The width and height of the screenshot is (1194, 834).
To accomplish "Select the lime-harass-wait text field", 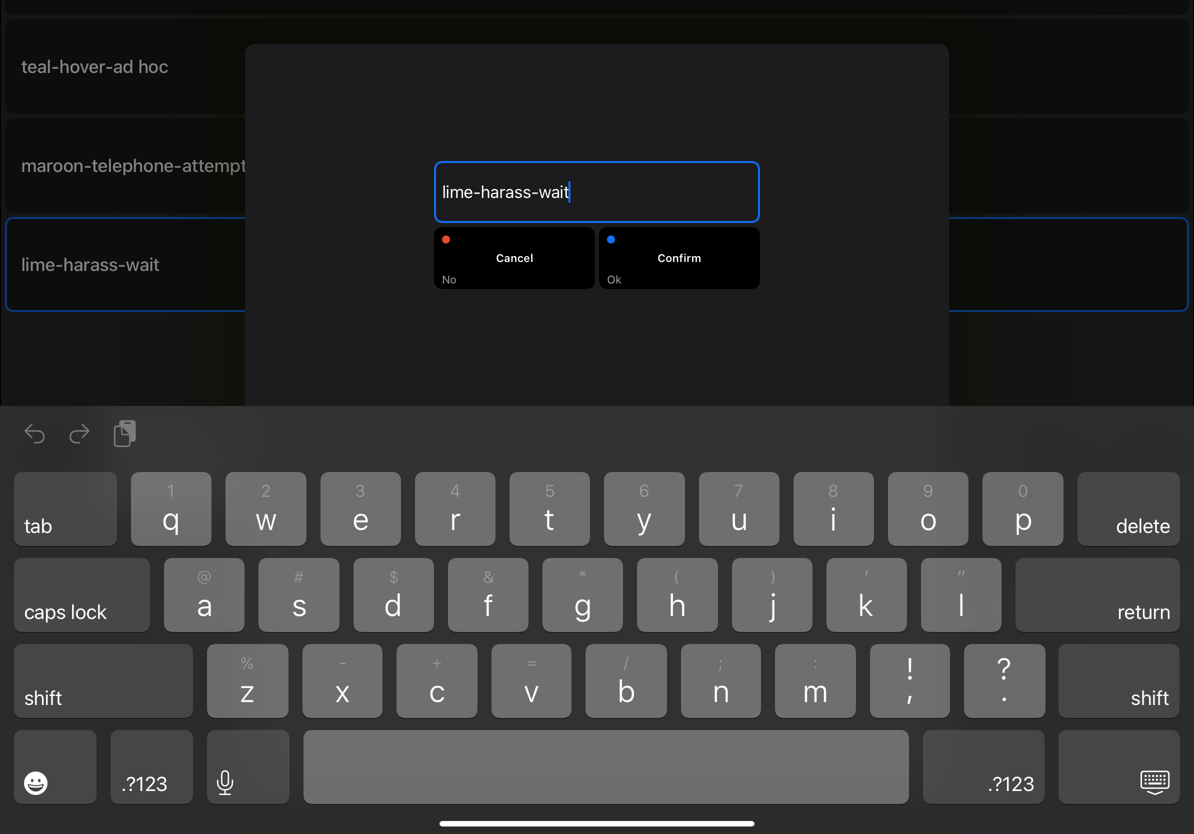I will 596,192.
